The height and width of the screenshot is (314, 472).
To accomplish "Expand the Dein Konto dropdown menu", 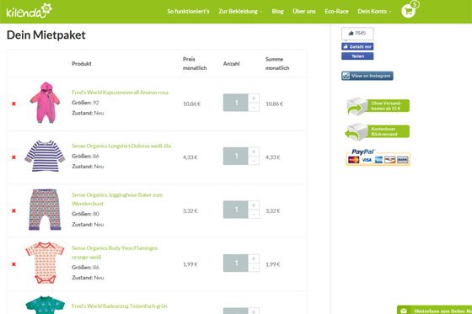I will 374,12.
